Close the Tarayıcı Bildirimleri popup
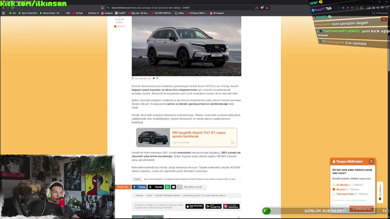This screenshot has height=219, width=390. pos(371,162)
